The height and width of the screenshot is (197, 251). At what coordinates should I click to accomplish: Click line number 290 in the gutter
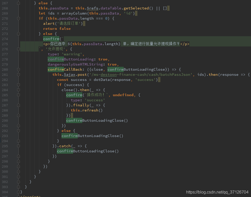click(5, 120)
